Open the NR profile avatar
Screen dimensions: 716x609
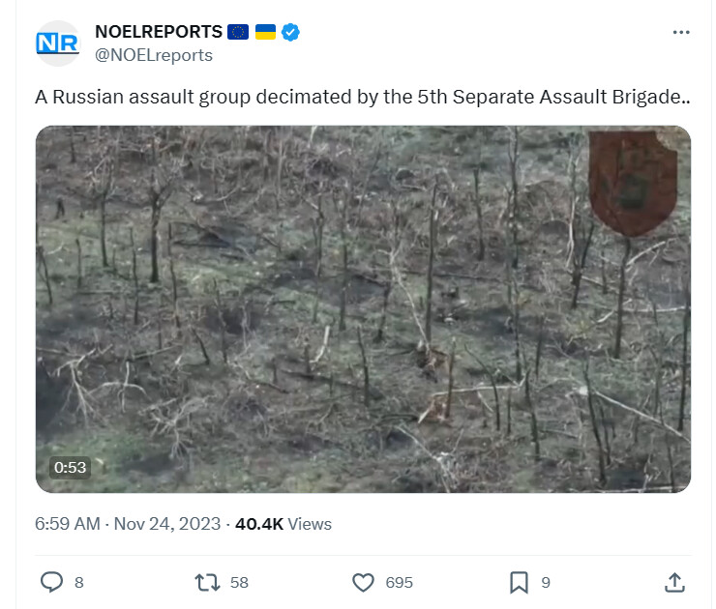[x=58, y=43]
